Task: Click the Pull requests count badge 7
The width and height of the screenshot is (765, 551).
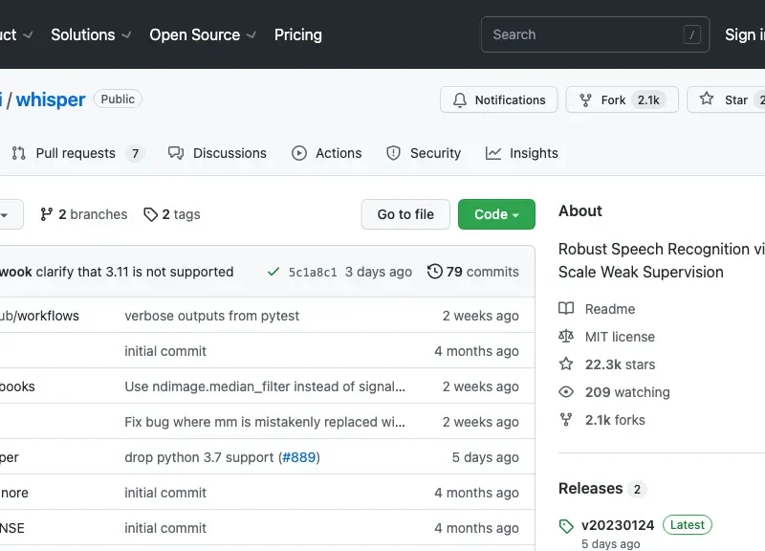Action: click(135, 154)
